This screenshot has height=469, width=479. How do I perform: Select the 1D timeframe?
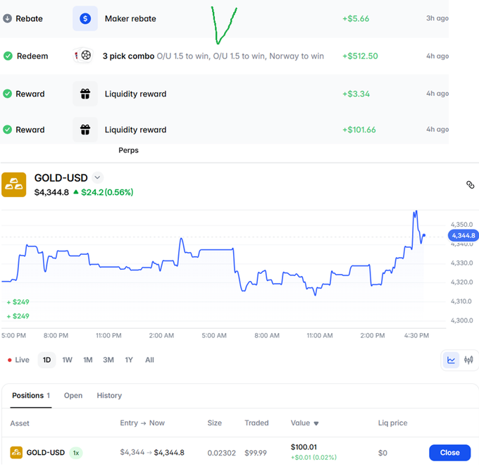click(x=46, y=360)
